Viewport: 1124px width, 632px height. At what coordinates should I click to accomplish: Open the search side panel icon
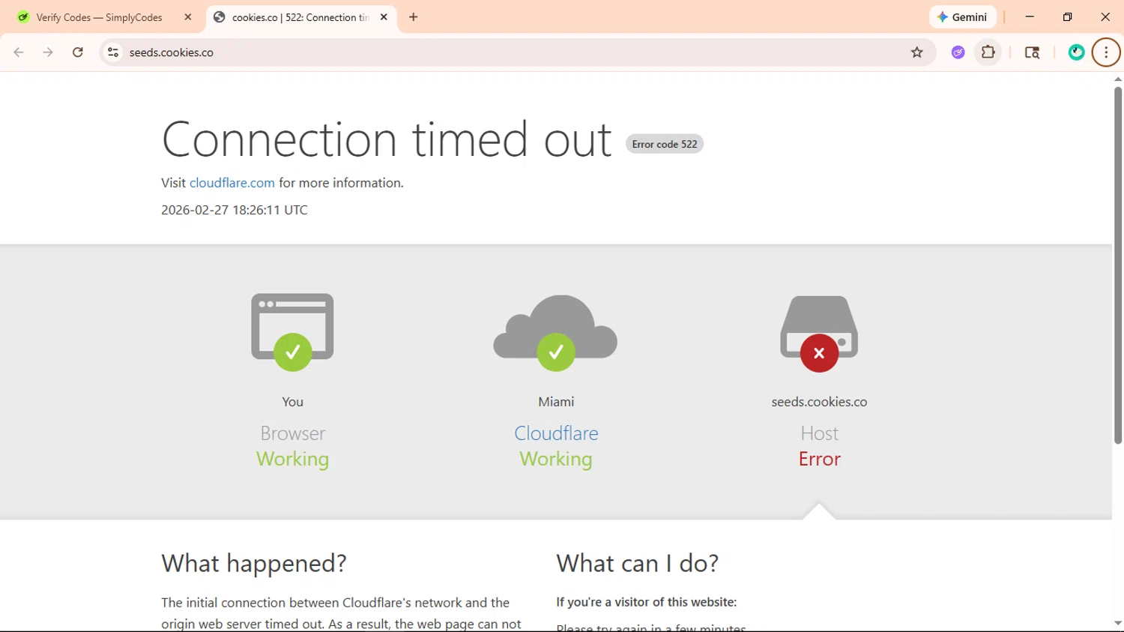1032,52
